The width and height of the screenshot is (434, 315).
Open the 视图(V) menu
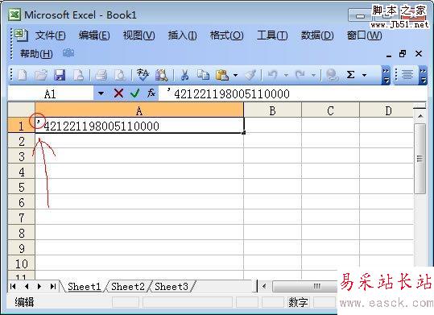tap(139, 35)
